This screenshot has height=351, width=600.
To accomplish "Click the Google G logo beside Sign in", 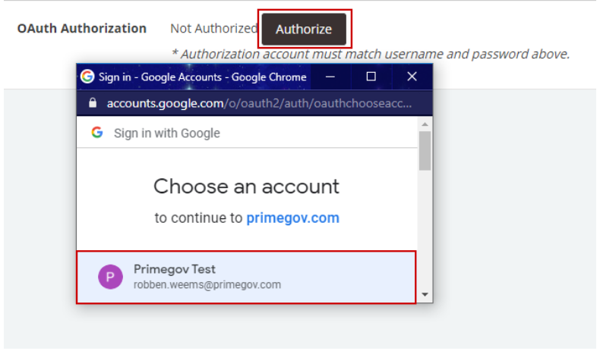I will click(x=97, y=133).
